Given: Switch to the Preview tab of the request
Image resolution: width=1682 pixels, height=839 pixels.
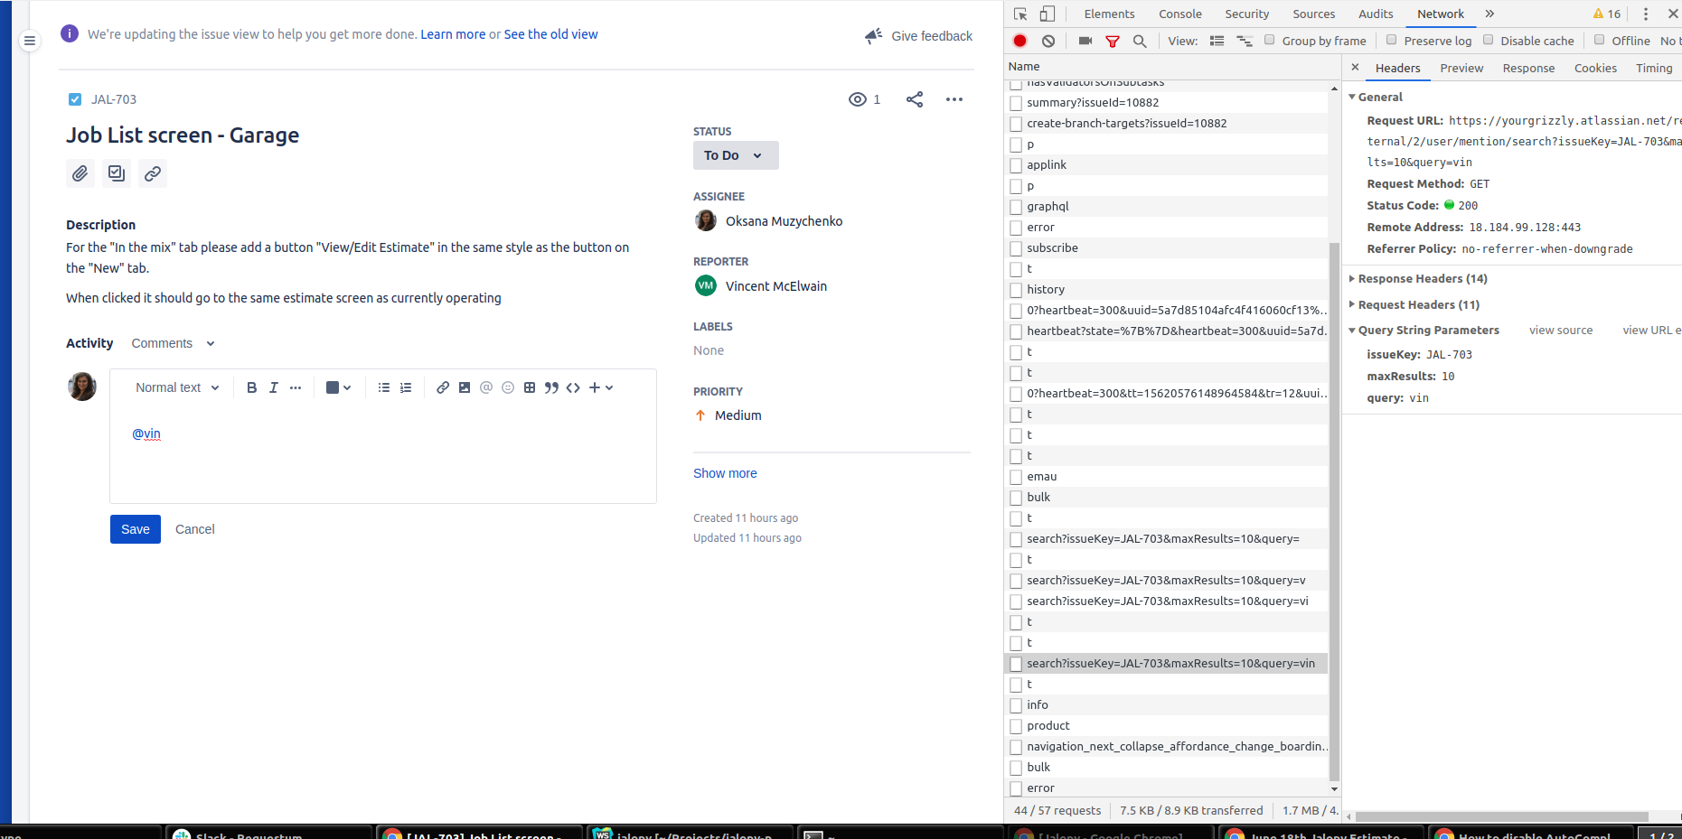Looking at the screenshot, I should (1461, 68).
